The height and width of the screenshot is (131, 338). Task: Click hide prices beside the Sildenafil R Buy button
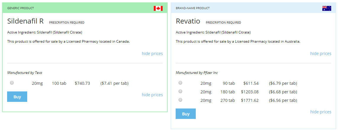[x=152, y=95]
